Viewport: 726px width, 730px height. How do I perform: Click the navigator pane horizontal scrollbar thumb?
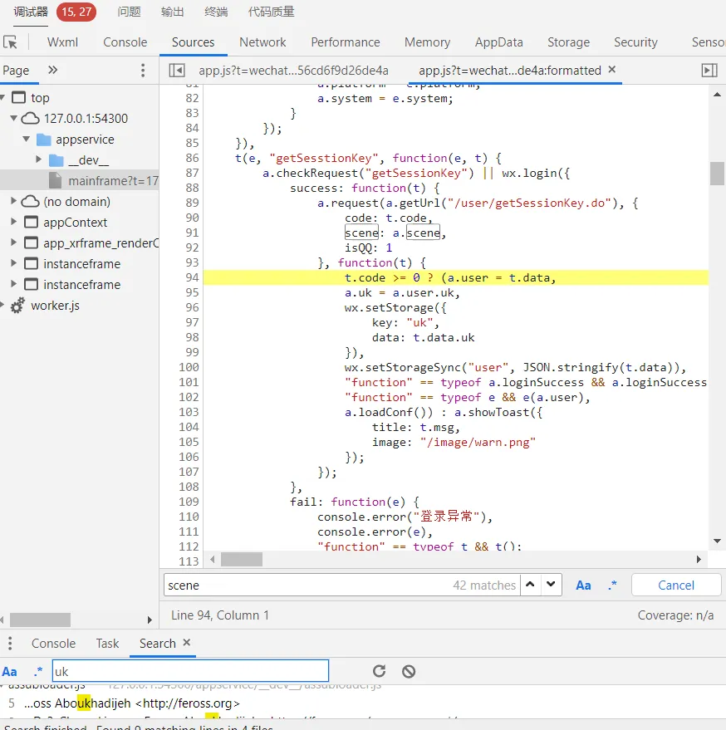coord(40,620)
